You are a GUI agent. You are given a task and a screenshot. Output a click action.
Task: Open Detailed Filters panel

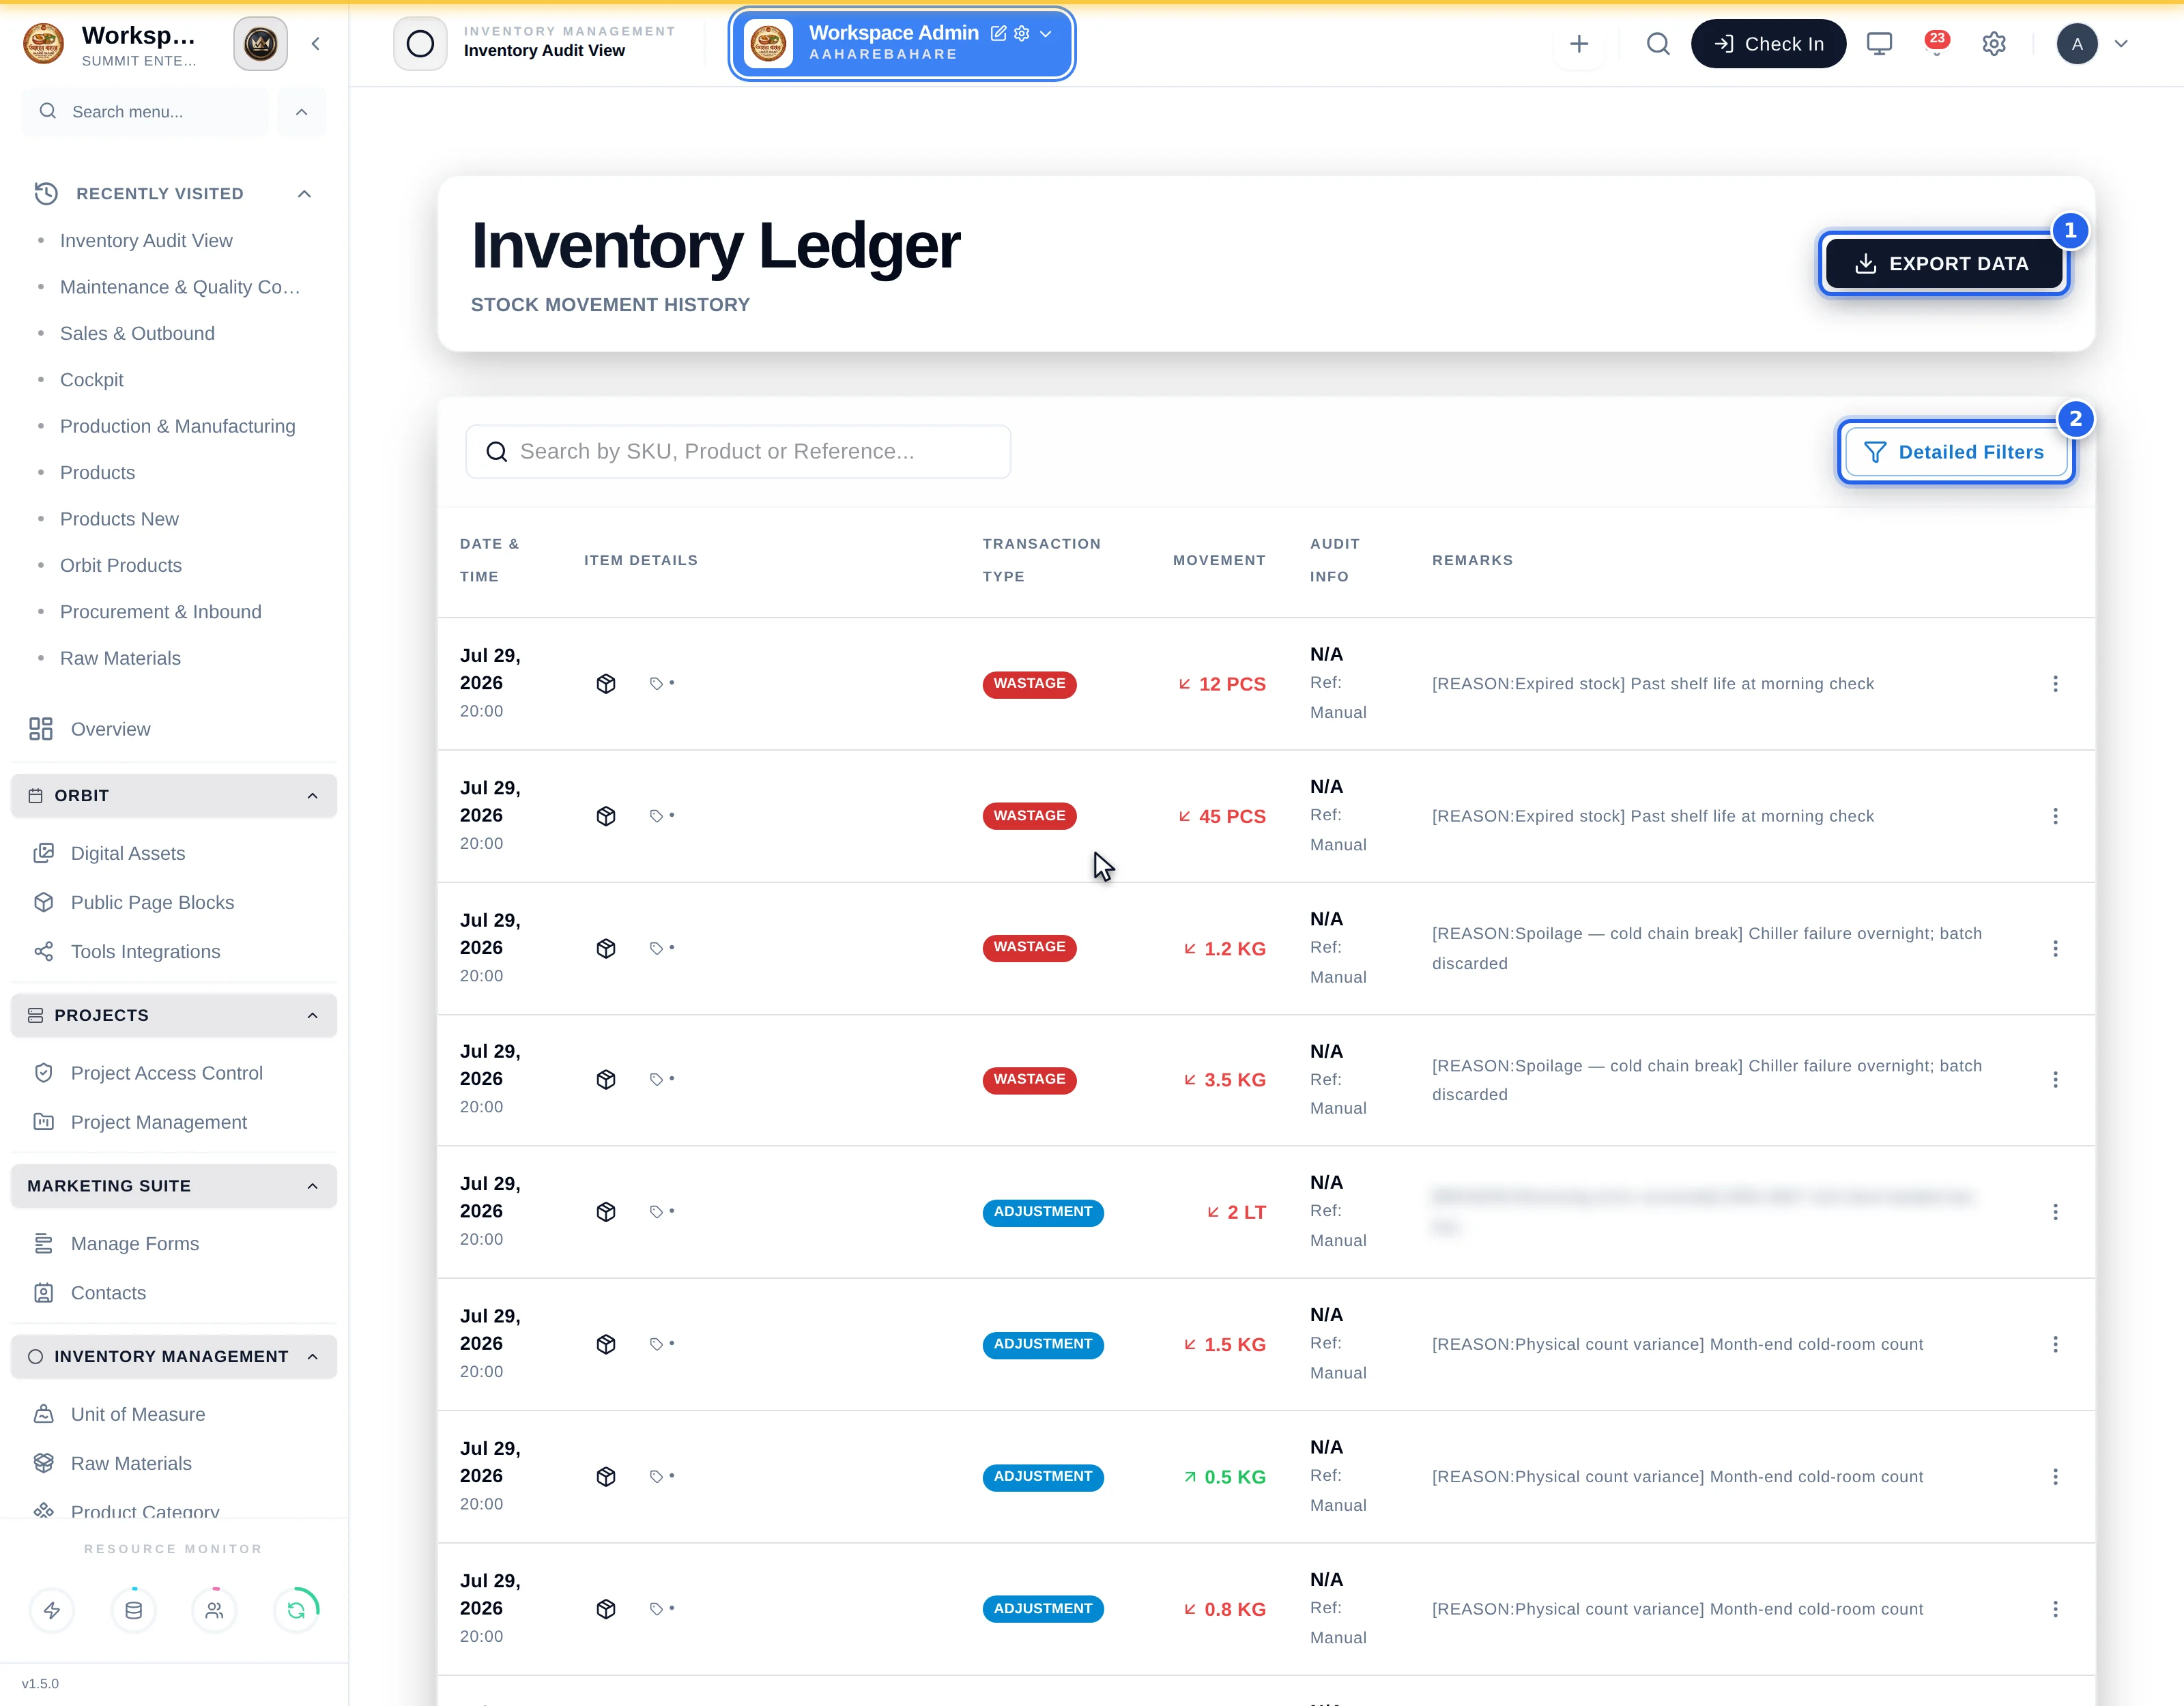pos(1955,452)
